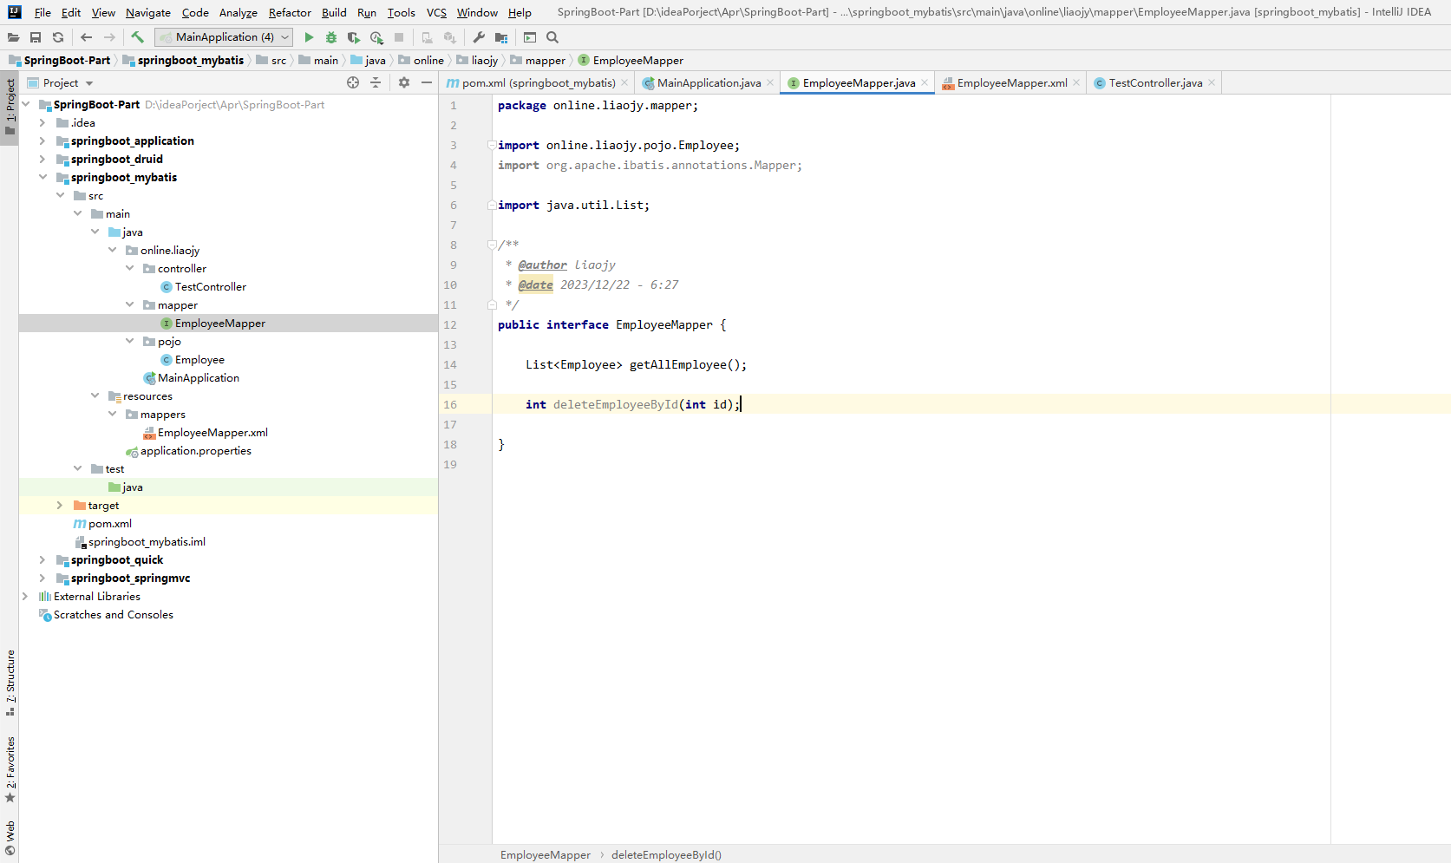Run with Coverage using the shield icon
Viewport: 1451px width, 863px height.
click(353, 37)
